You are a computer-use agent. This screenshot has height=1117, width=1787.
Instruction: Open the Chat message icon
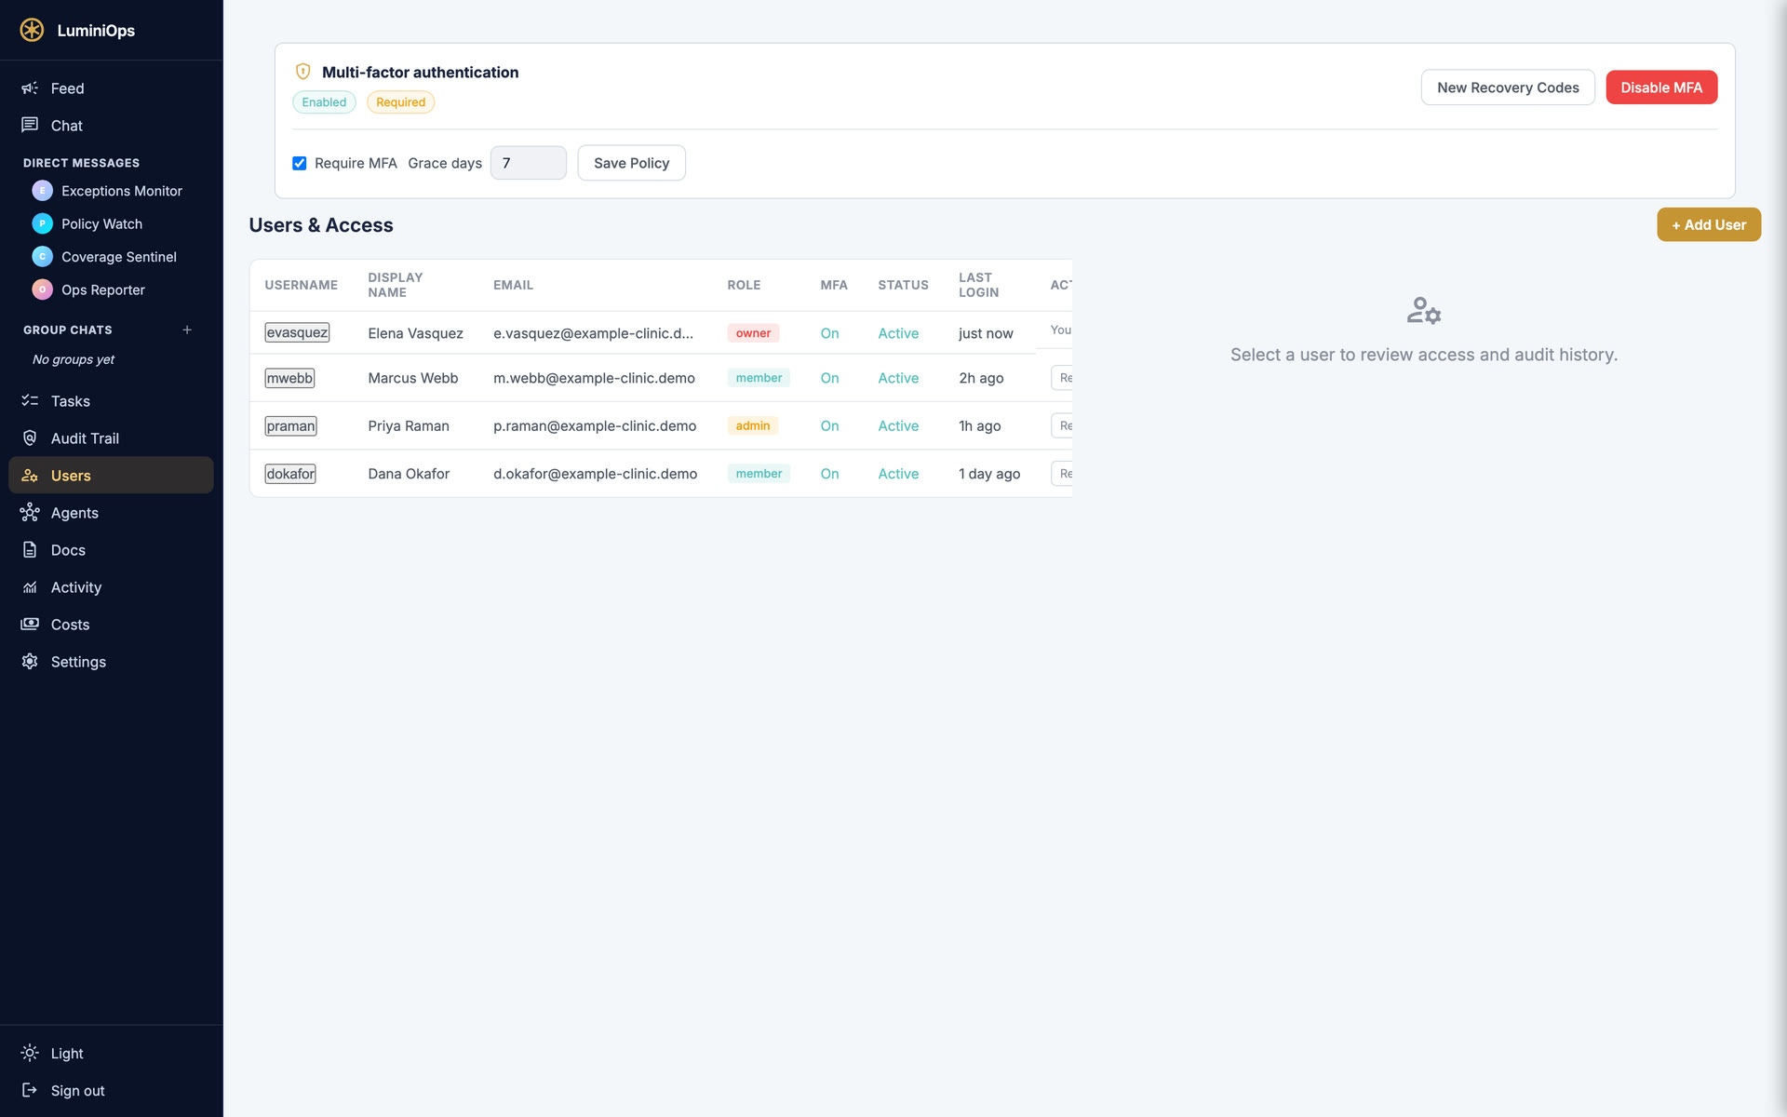pyautogui.click(x=30, y=125)
